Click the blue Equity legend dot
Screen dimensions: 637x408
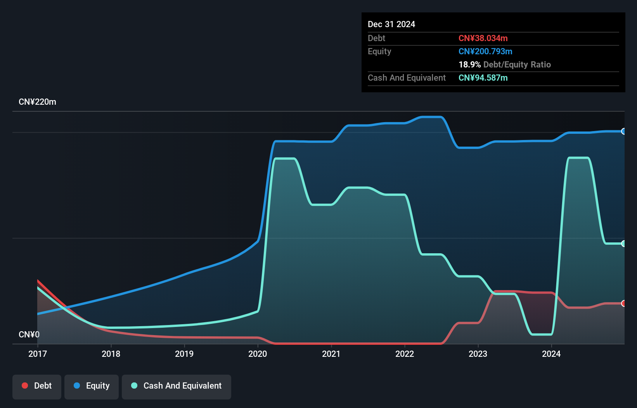click(77, 386)
